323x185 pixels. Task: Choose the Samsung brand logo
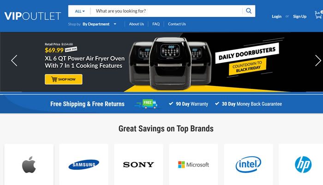click(x=84, y=165)
